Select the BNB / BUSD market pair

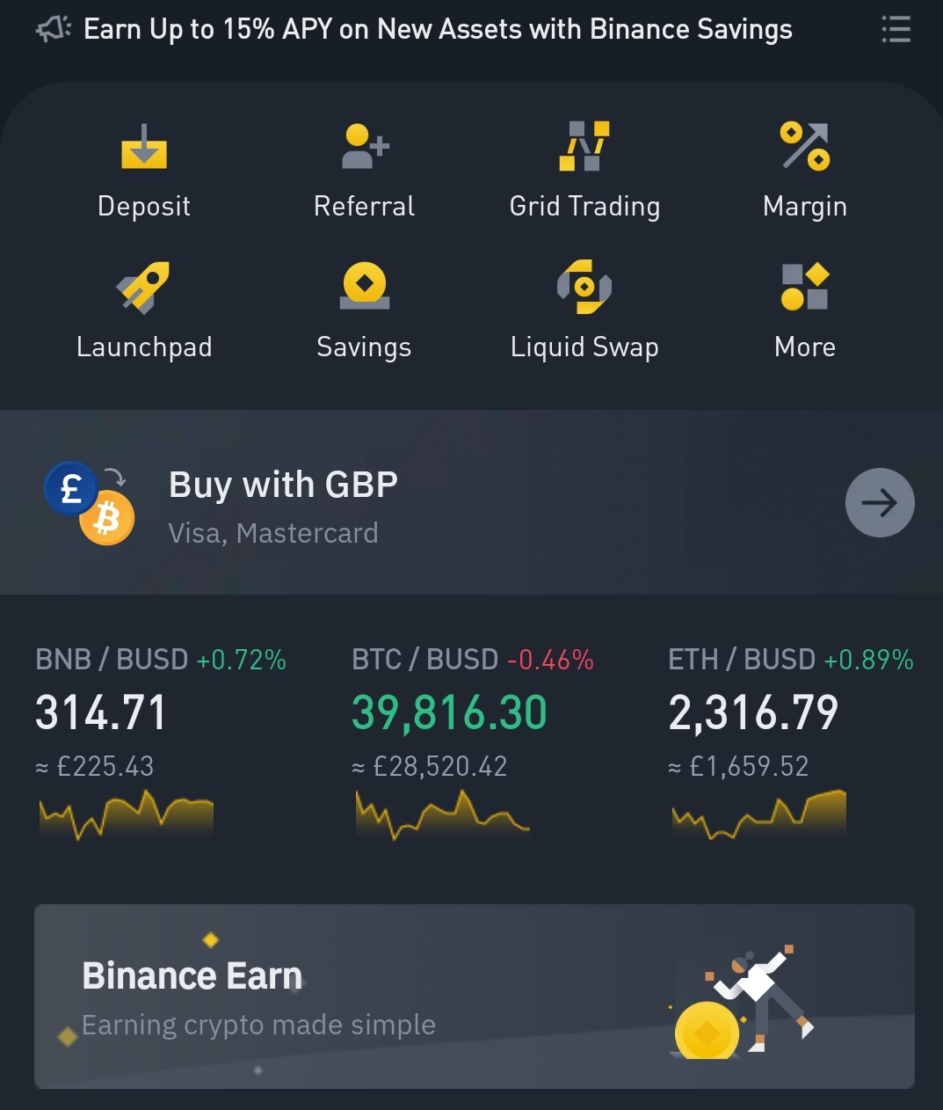[112, 660]
